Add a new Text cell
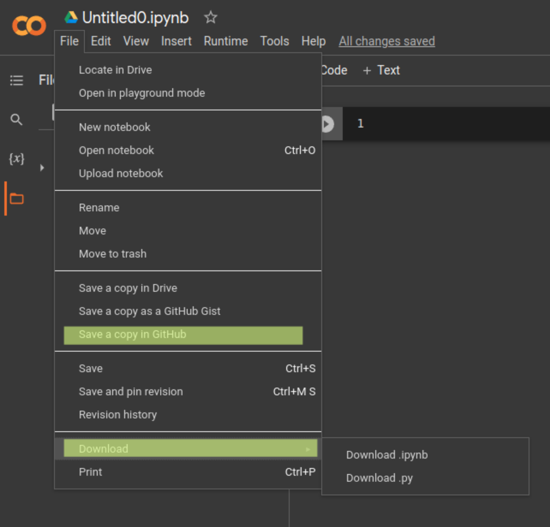The image size is (550, 527). pyautogui.click(x=382, y=70)
